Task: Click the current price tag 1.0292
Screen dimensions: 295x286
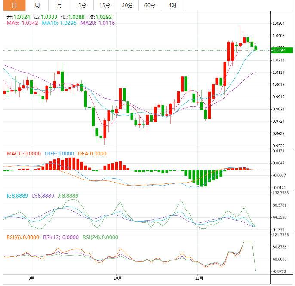Action: (282, 50)
